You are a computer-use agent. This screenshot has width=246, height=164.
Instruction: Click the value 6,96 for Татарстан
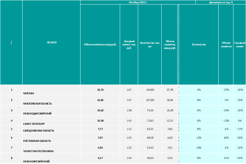[x=100, y=148]
